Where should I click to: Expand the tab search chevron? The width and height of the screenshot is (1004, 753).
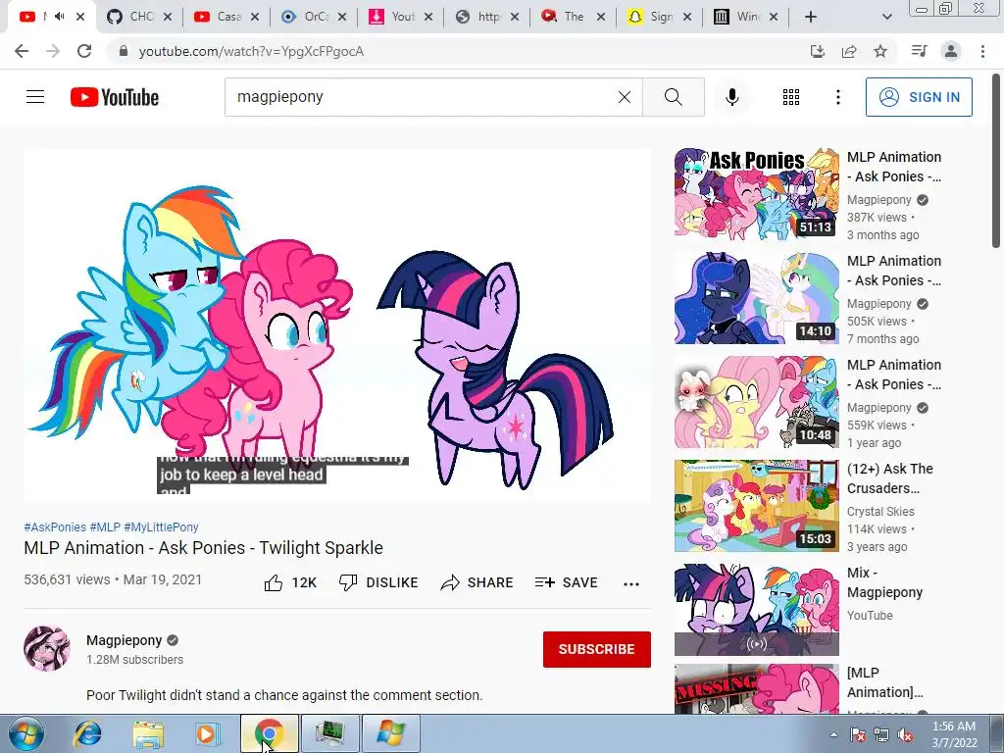[x=886, y=17]
